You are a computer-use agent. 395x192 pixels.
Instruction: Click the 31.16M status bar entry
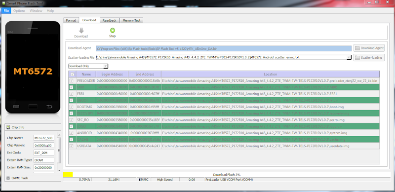tap(114, 180)
